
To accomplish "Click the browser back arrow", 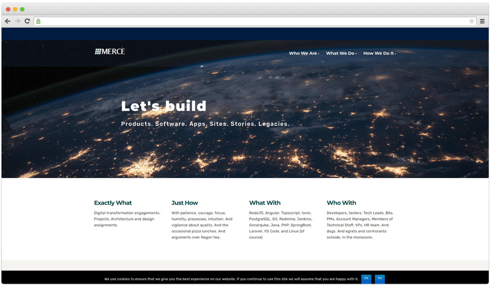I will (8, 21).
